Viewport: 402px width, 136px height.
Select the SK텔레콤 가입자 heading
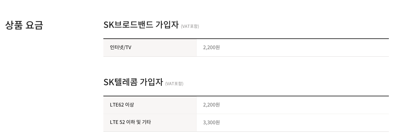tap(133, 82)
